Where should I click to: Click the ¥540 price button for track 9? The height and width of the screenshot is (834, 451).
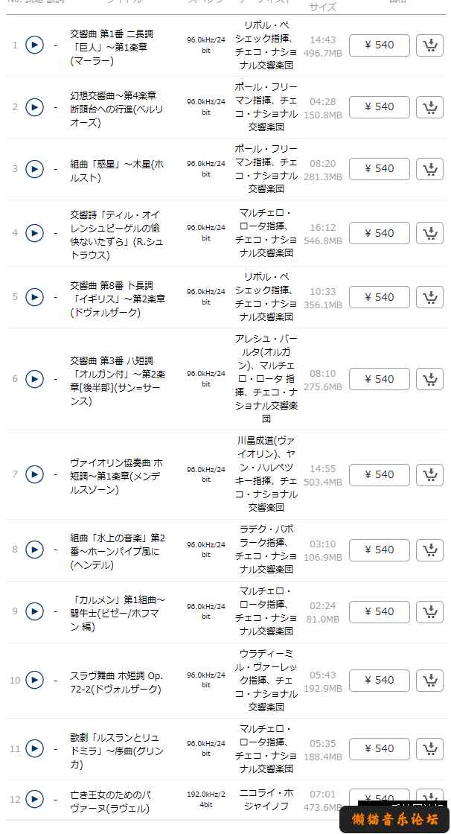coord(380,611)
